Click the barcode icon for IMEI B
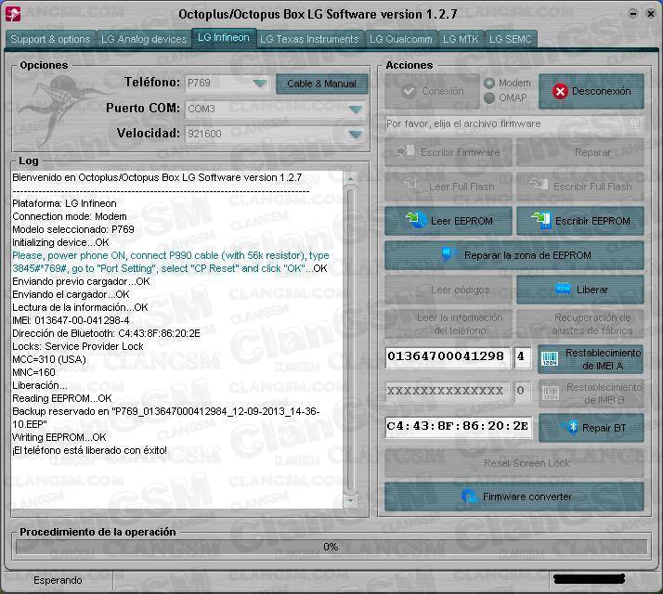 550,393
